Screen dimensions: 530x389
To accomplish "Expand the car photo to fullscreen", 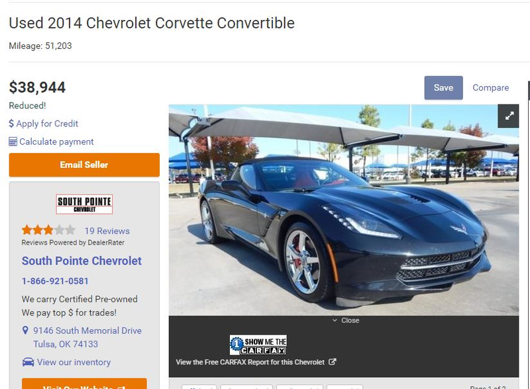I will click(508, 116).
